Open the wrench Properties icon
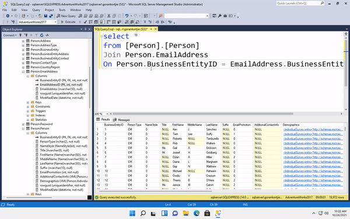The image size is (350, 219). point(220,16)
